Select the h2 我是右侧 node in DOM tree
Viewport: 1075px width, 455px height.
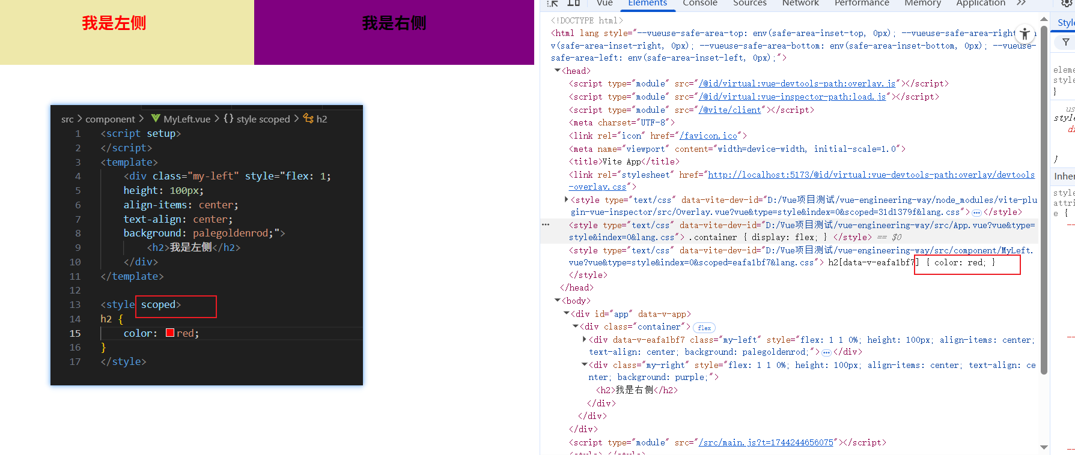click(637, 390)
